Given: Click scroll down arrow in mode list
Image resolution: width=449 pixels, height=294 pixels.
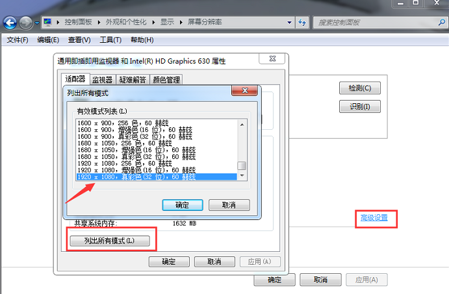Looking at the screenshot, I should 242,176.
